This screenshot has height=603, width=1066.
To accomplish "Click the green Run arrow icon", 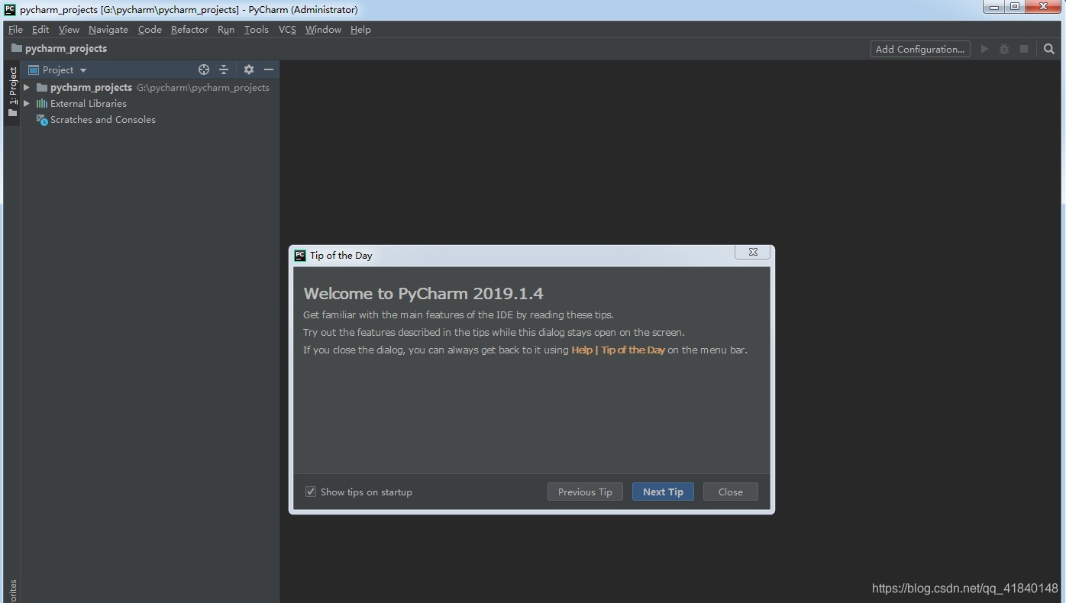I will click(984, 49).
